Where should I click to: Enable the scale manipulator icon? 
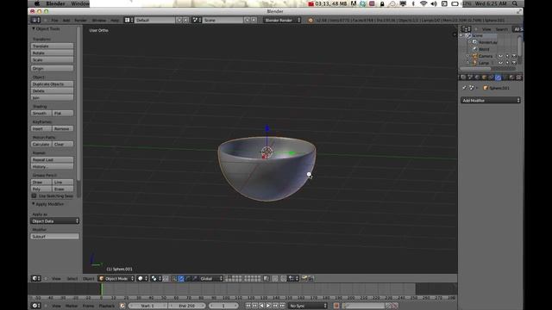point(195,278)
